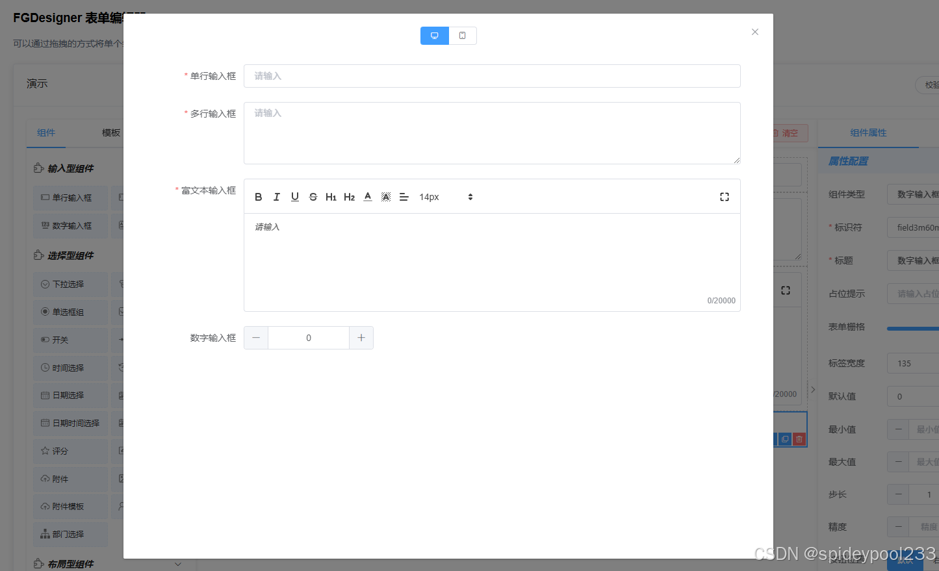Viewport: 939px width, 571px height.
Task: Expand rich text editor to fullscreen
Action: click(x=725, y=197)
